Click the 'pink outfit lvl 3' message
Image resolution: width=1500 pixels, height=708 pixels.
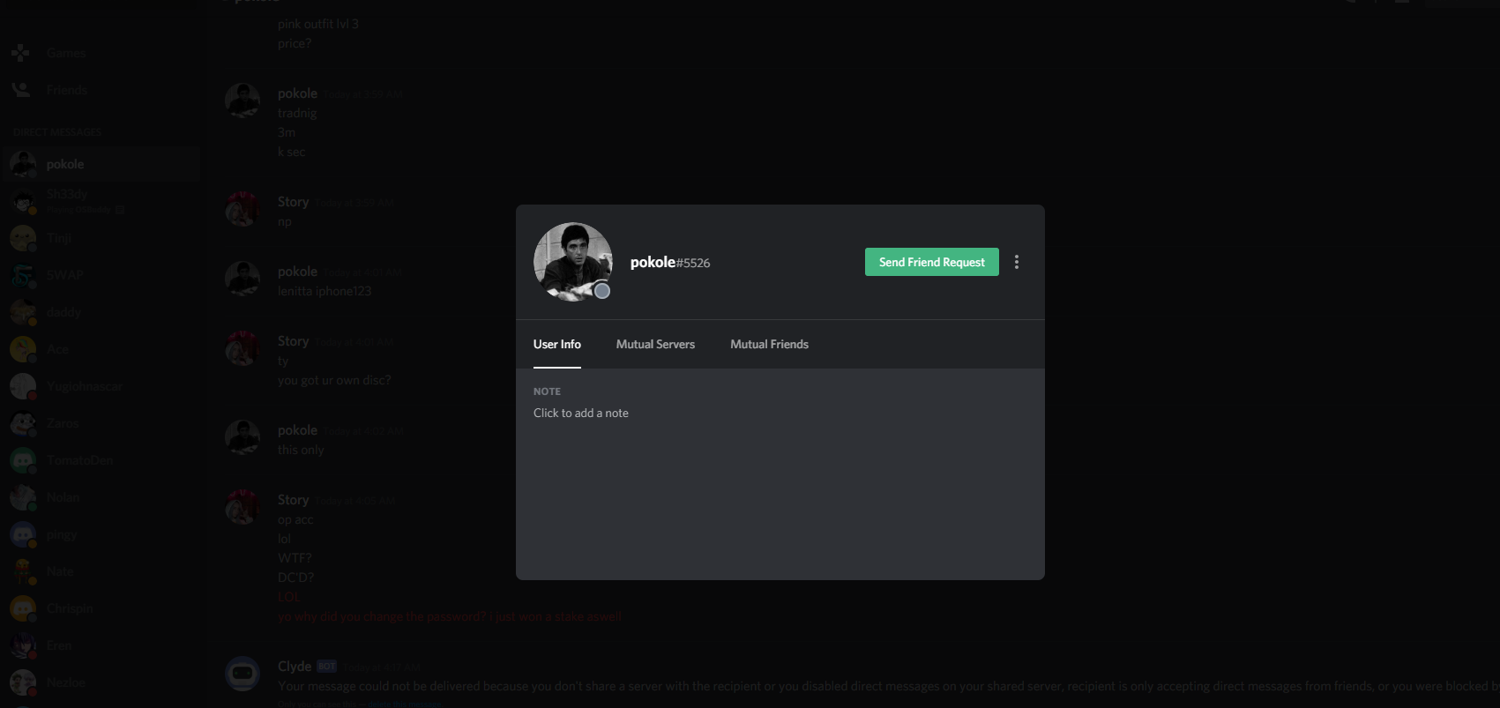click(x=318, y=24)
